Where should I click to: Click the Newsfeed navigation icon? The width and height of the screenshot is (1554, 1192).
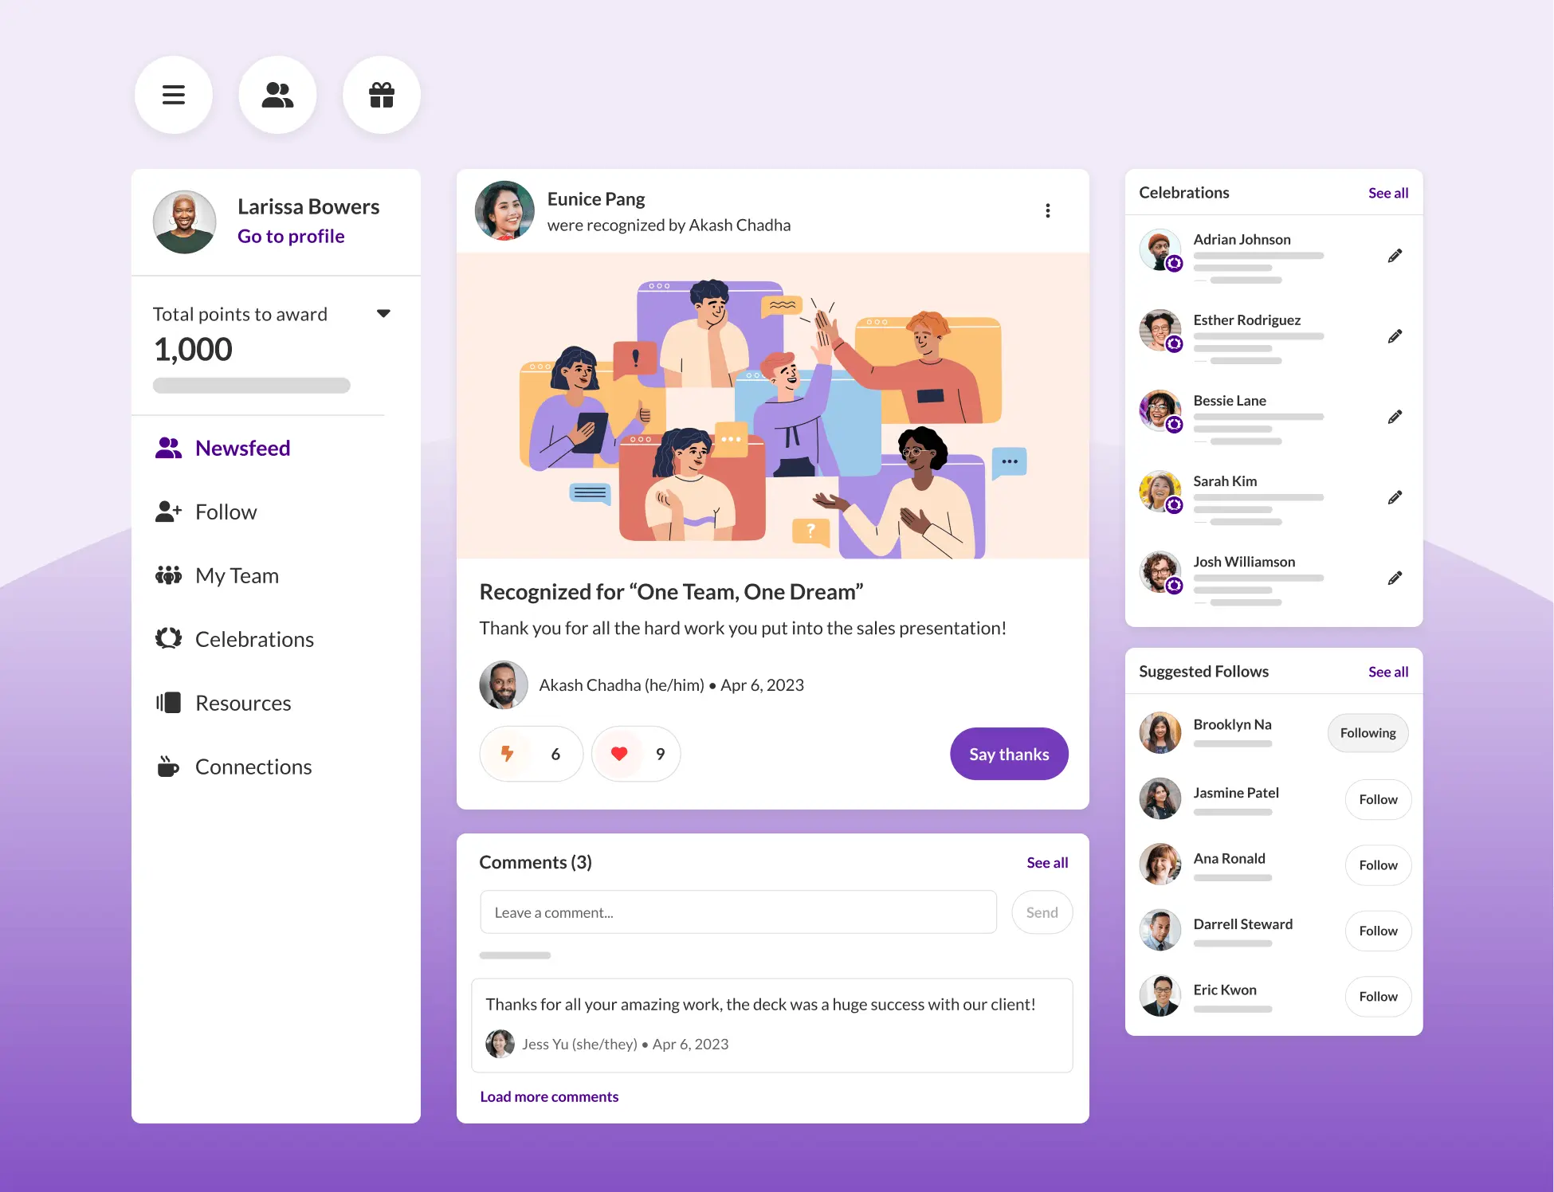pyautogui.click(x=167, y=447)
